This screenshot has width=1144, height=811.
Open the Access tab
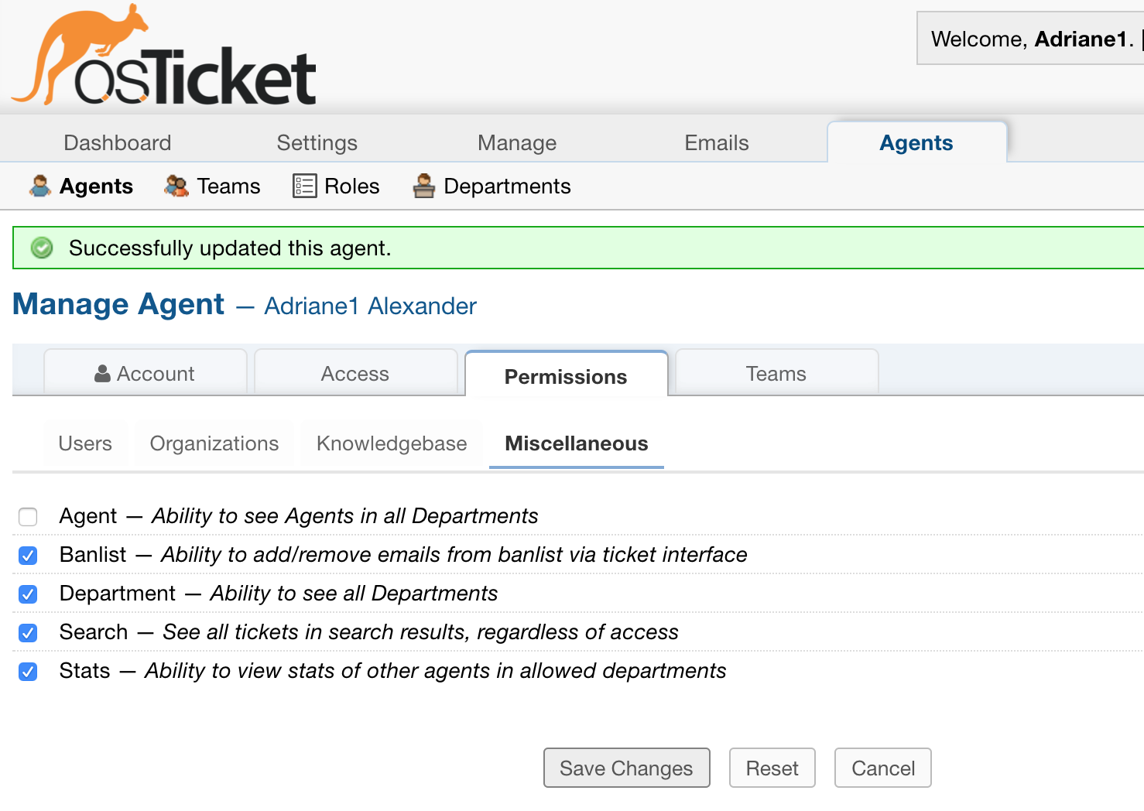[355, 373]
